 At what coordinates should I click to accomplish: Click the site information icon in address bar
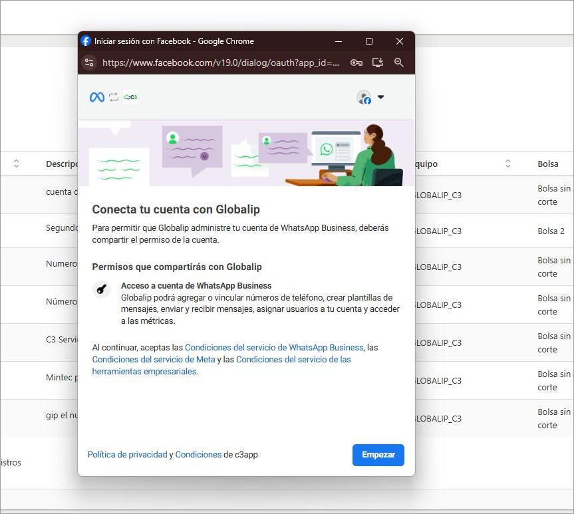(x=89, y=63)
